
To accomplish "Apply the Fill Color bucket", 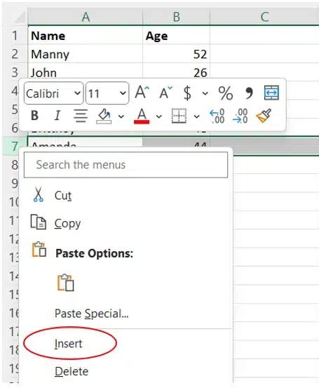I will (x=104, y=116).
